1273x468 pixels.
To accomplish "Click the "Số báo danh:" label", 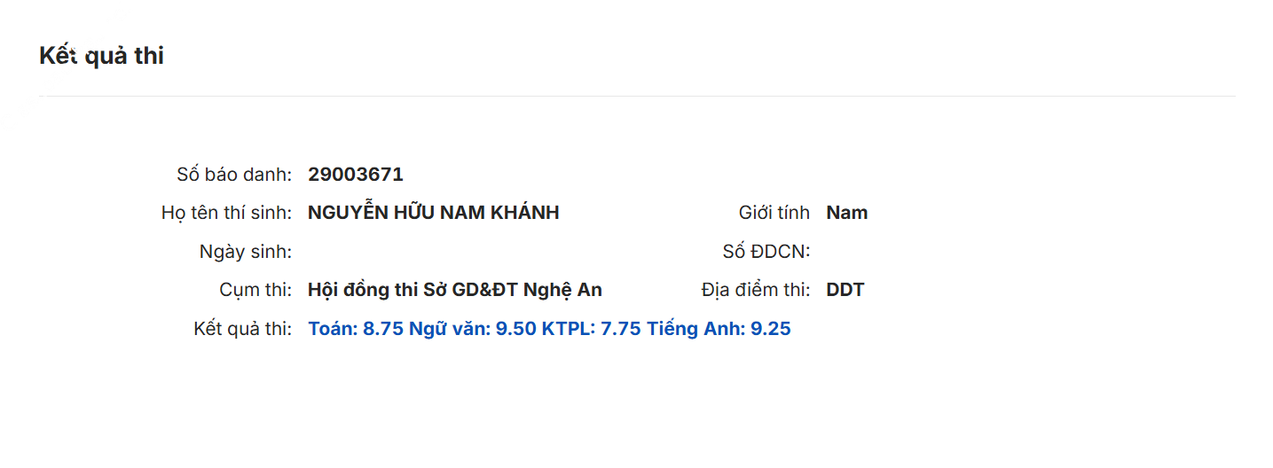I will [x=234, y=175].
